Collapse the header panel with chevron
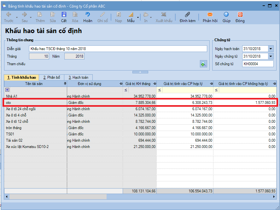The height and width of the screenshot is (210, 280). (x=140, y=72)
